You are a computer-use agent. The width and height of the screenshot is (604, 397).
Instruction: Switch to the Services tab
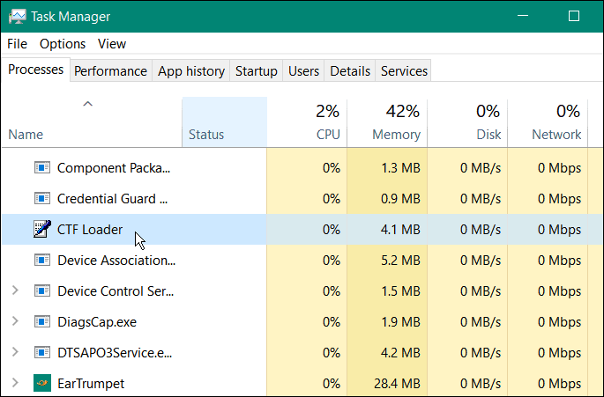[404, 71]
